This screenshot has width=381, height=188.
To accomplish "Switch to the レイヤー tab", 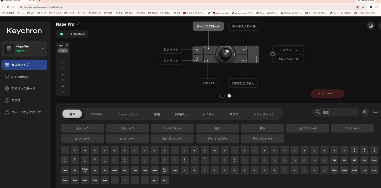I will [208, 114].
